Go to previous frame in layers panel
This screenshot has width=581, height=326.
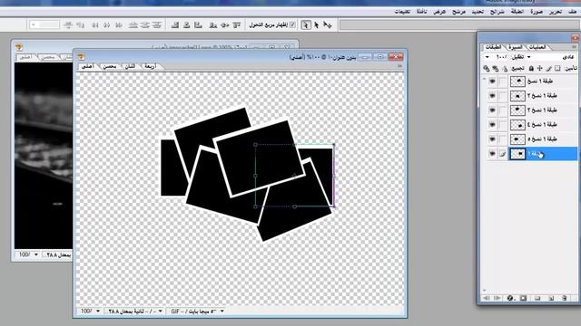pyautogui.click(x=487, y=298)
